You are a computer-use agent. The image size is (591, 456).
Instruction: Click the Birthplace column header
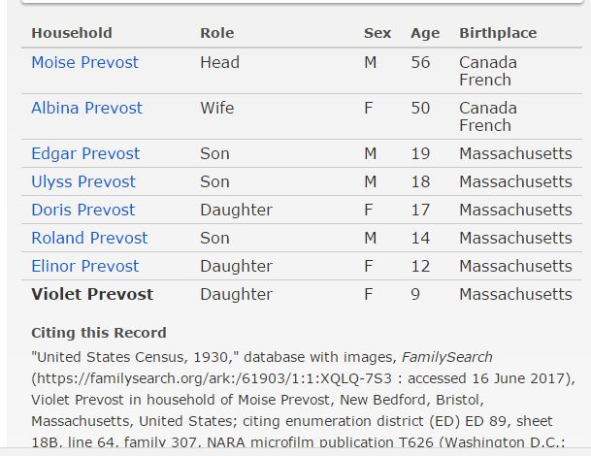pos(498,34)
